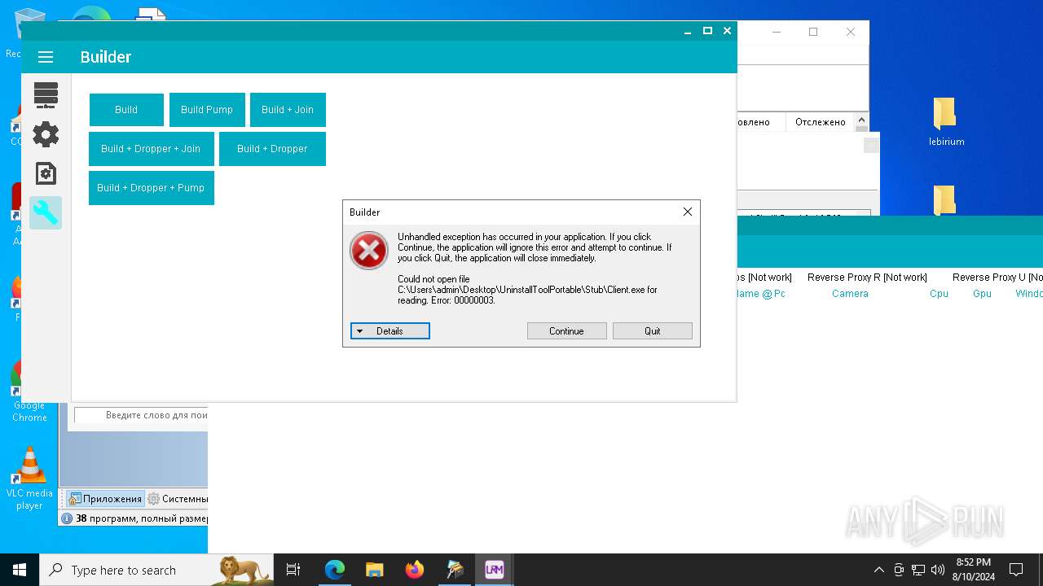This screenshot has height=586, width=1043.
Task: Click the Cpu column header
Action: [x=939, y=294]
